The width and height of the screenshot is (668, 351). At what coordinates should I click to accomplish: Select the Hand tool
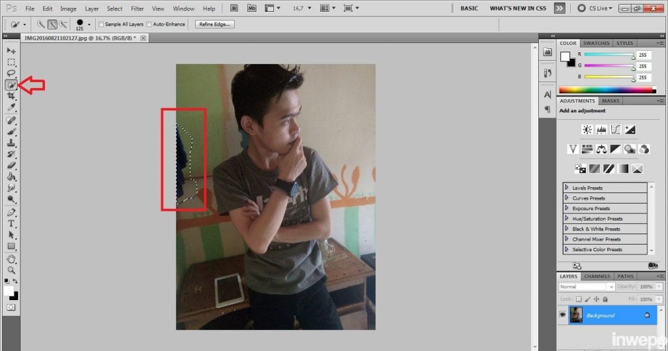tap(11, 258)
